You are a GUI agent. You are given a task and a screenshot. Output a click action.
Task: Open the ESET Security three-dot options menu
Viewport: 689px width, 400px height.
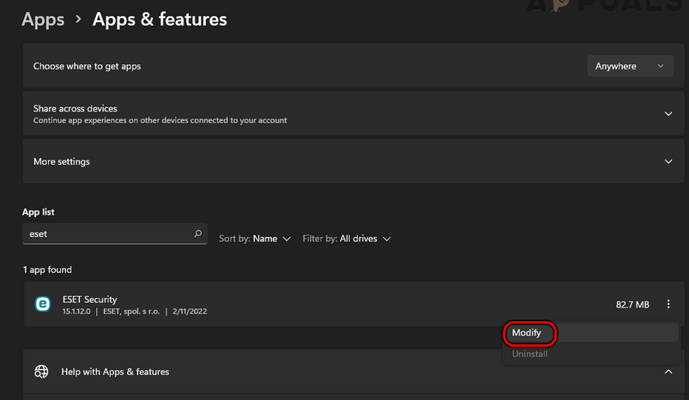point(668,305)
